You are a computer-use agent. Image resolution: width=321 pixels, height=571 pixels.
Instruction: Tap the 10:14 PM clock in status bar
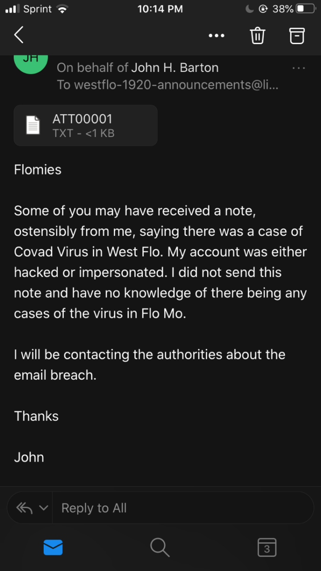pos(160,9)
